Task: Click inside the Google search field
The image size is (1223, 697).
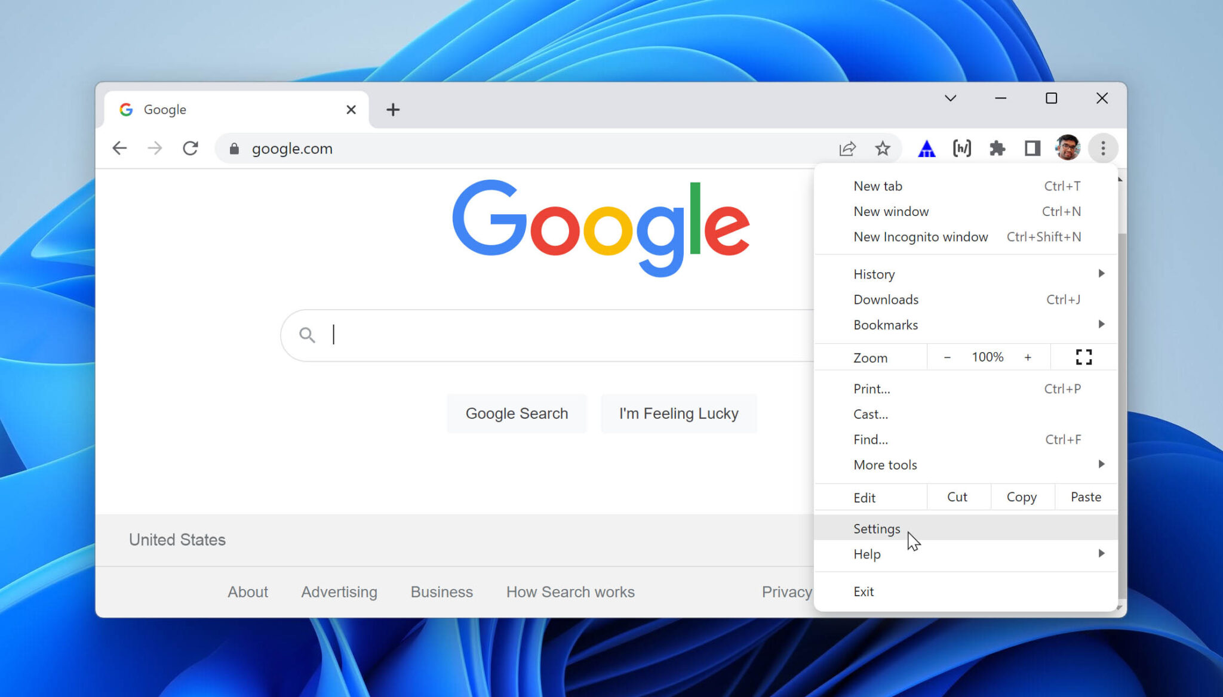Action: (x=537, y=335)
